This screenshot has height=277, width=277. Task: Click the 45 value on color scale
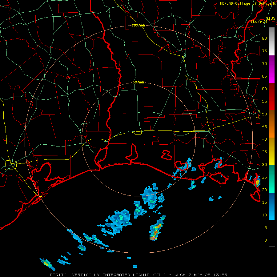pyautogui.click(x=264, y=127)
